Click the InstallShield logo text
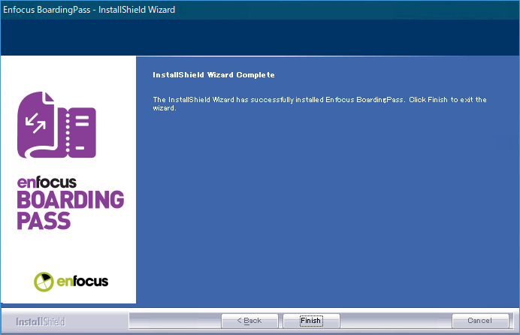This screenshot has width=520, height=335. click(x=41, y=321)
